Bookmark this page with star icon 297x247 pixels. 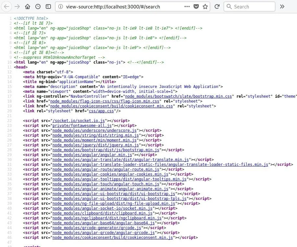tap(205, 6)
